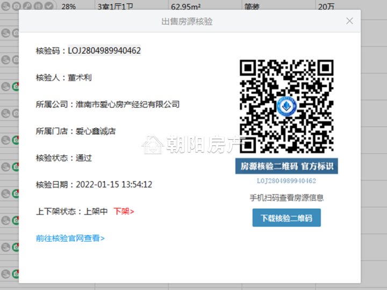Click the 62.95m² cell in background table
Viewport: 387px width, 290px height.
pos(185,6)
